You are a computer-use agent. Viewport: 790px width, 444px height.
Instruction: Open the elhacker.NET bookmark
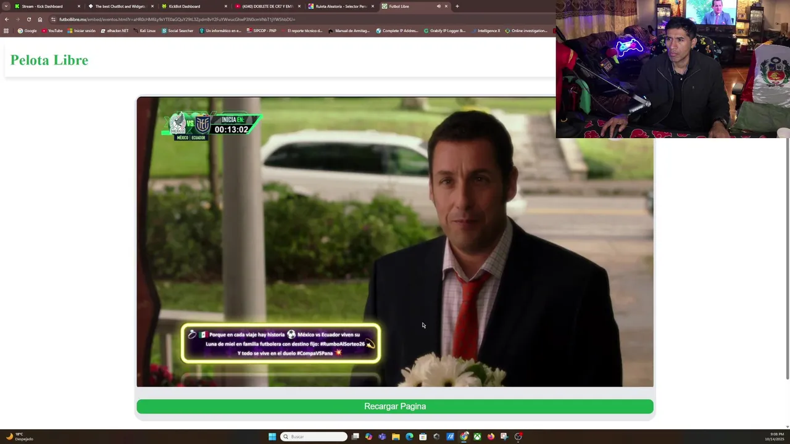[x=115, y=31]
